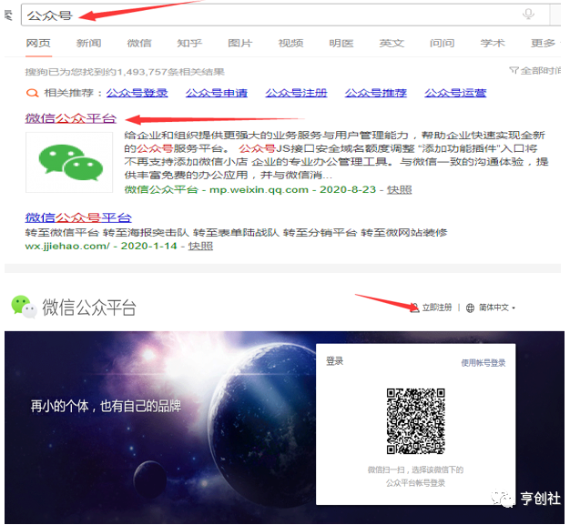The image size is (580, 525).
Task: Click the 再小的个体，也有自己的品牌 slogan
Action: coord(106,406)
